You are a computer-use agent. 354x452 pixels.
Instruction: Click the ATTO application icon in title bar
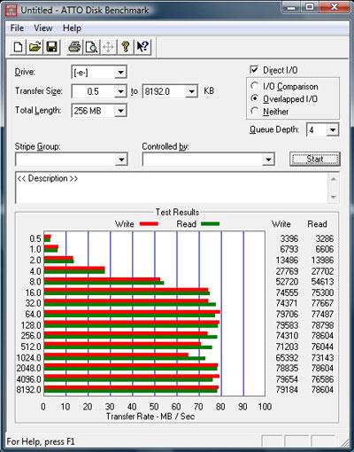[x=12, y=11]
